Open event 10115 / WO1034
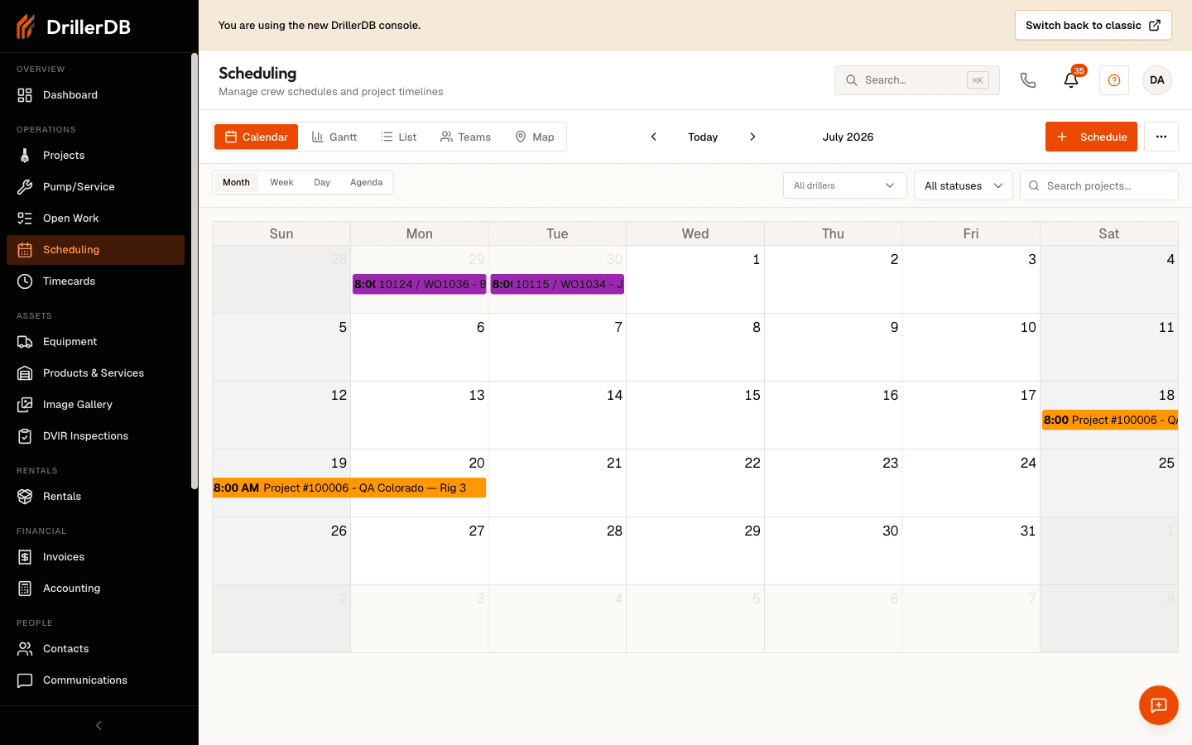This screenshot has width=1192, height=745. [x=557, y=284]
